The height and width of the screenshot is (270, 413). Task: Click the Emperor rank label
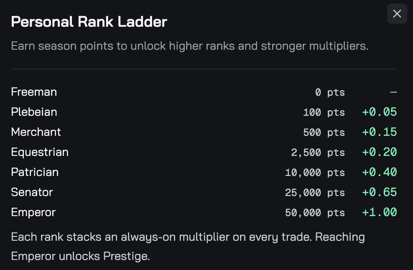[x=33, y=212]
